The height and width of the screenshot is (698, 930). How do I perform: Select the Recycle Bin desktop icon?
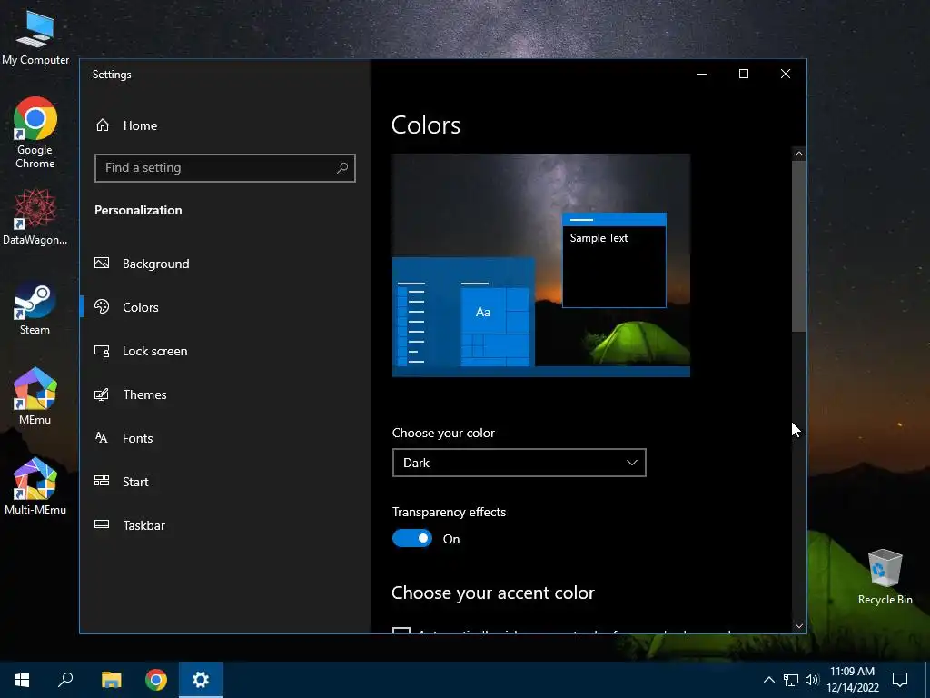885,577
